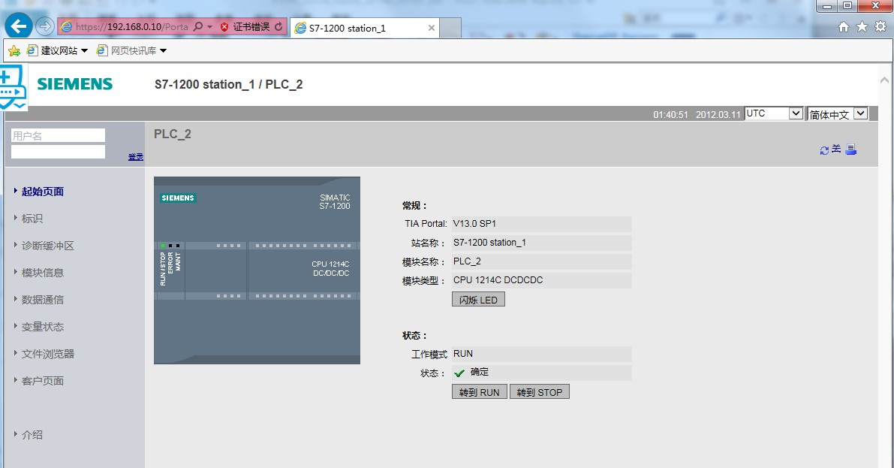The width and height of the screenshot is (894, 468).
Task: Click the search magnifier in the address bar
Action: 198,26
